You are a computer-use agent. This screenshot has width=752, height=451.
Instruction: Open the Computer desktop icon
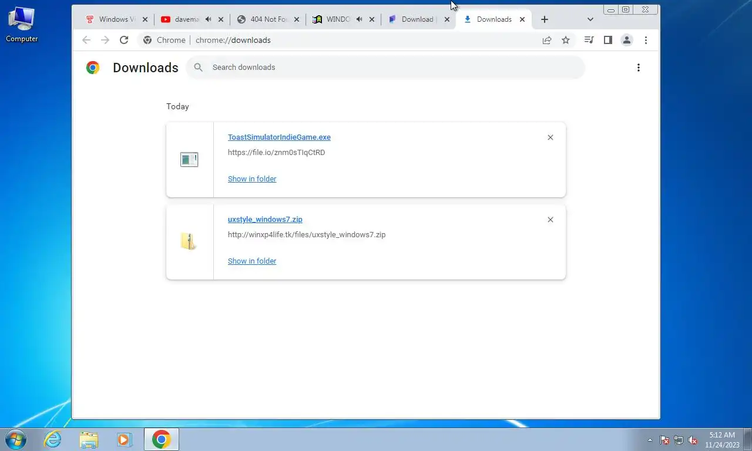(22, 25)
